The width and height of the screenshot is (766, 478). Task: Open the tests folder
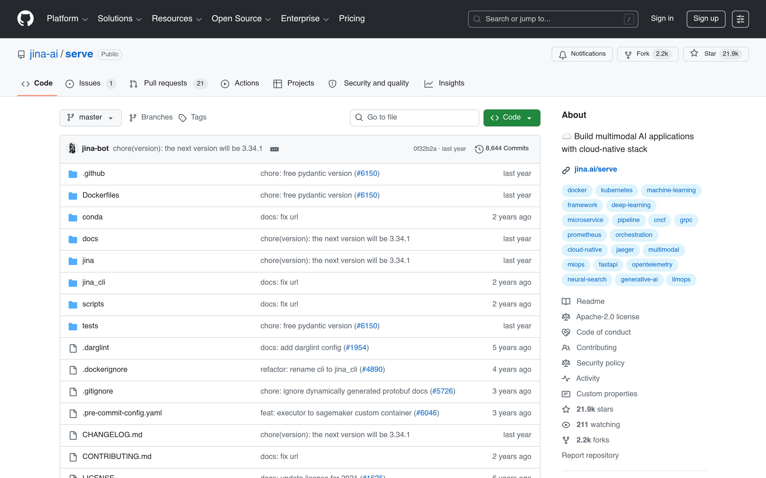pos(90,326)
